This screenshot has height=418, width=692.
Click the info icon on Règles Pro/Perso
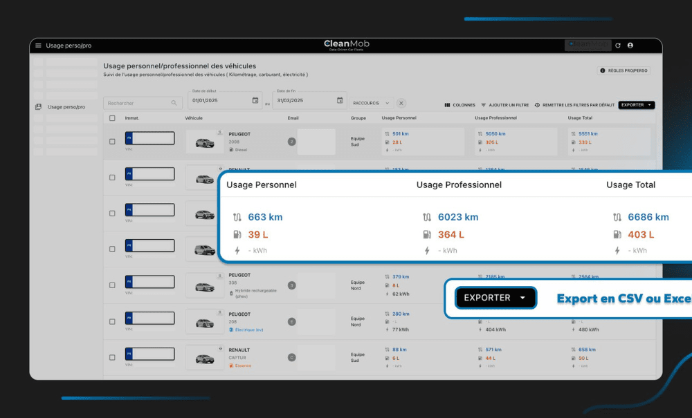(x=603, y=70)
